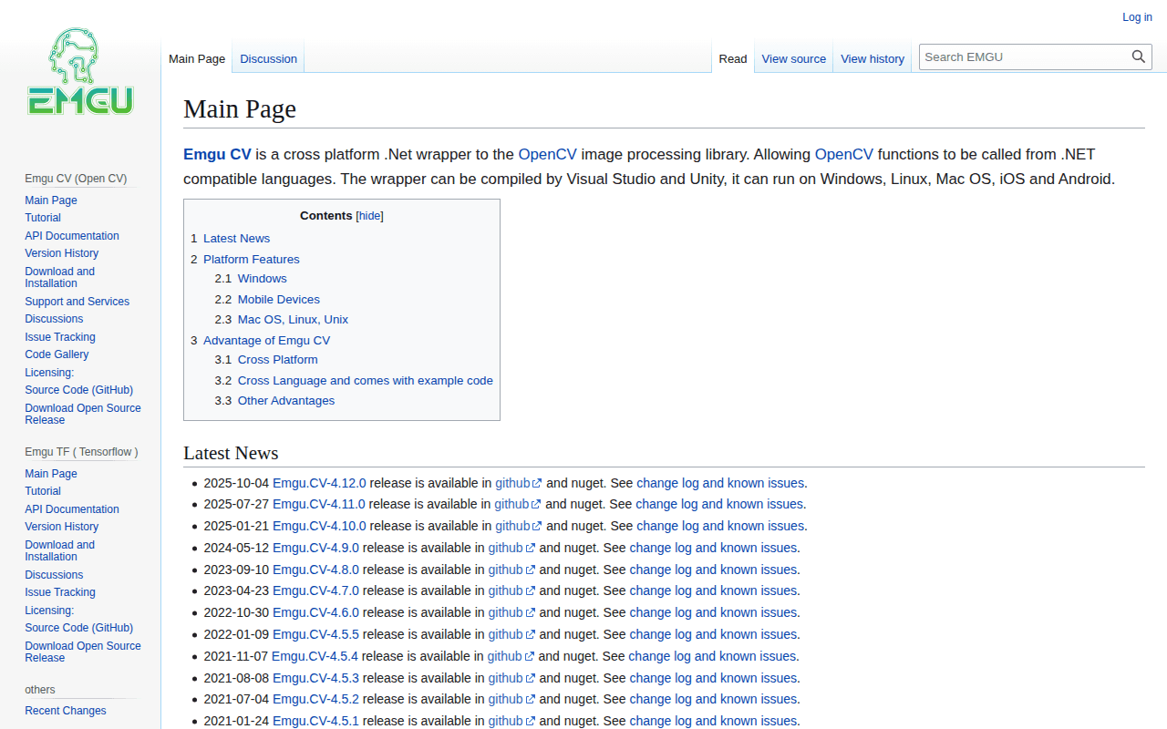Open the Emgu.CV-4.5.5 release link
This screenshot has height=729, width=1167.
(315, 634)
